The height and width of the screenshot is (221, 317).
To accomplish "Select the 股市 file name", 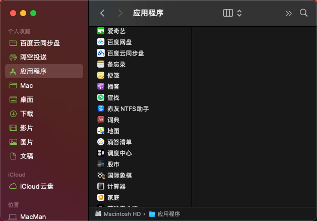I will pos(113,164).
